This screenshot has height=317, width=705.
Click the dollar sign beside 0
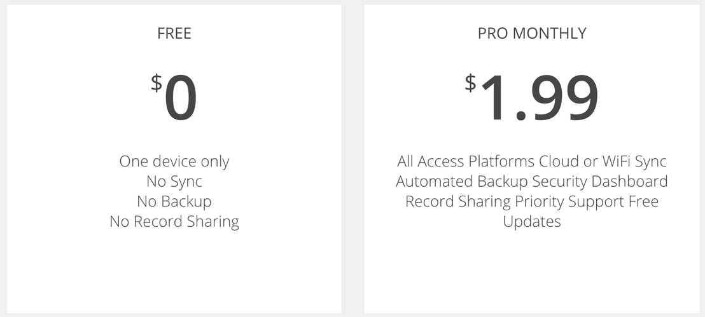157,83
